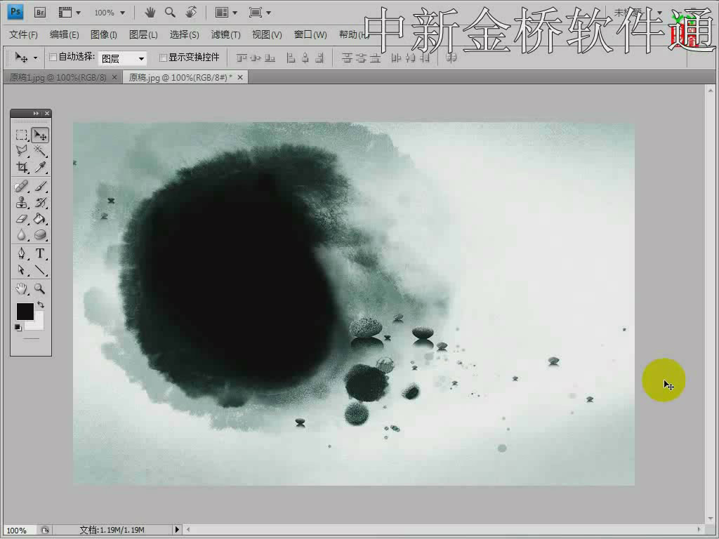Enable the 显示变换控件 checkbox

point(163,58)
